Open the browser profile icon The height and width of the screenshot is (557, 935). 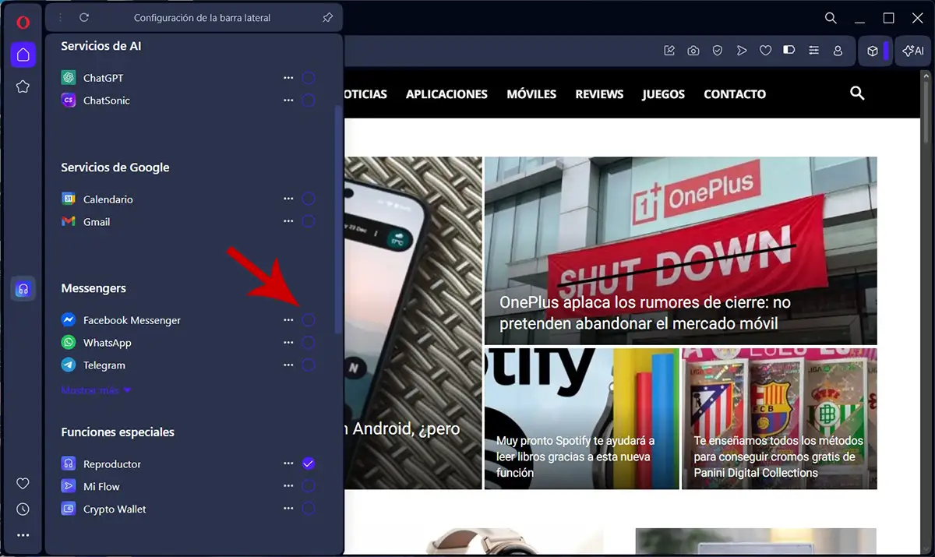(838, 50)
